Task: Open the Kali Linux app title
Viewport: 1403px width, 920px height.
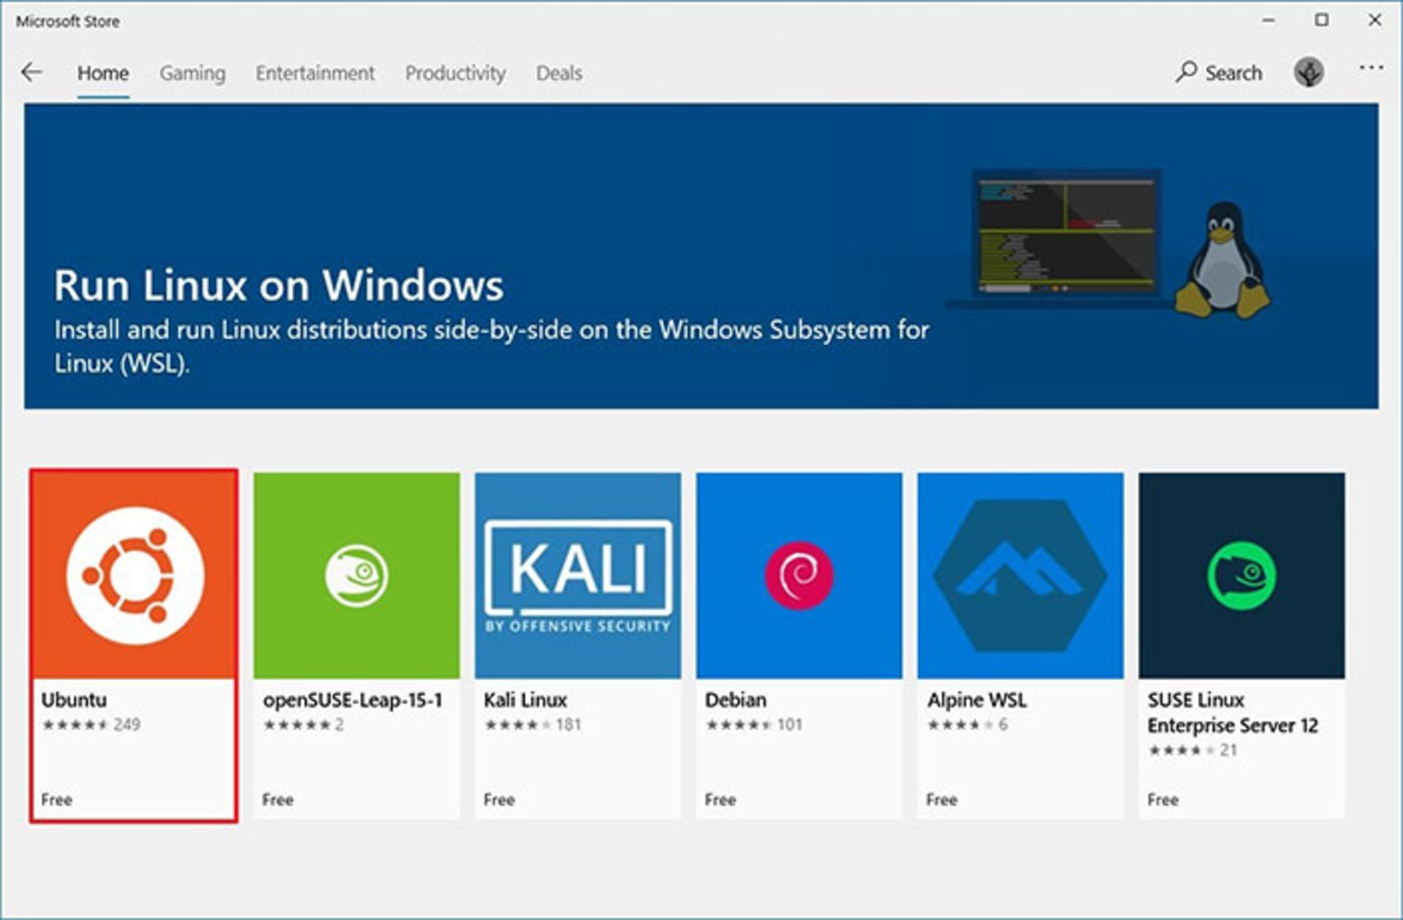Action: click(x=525, y=699)
